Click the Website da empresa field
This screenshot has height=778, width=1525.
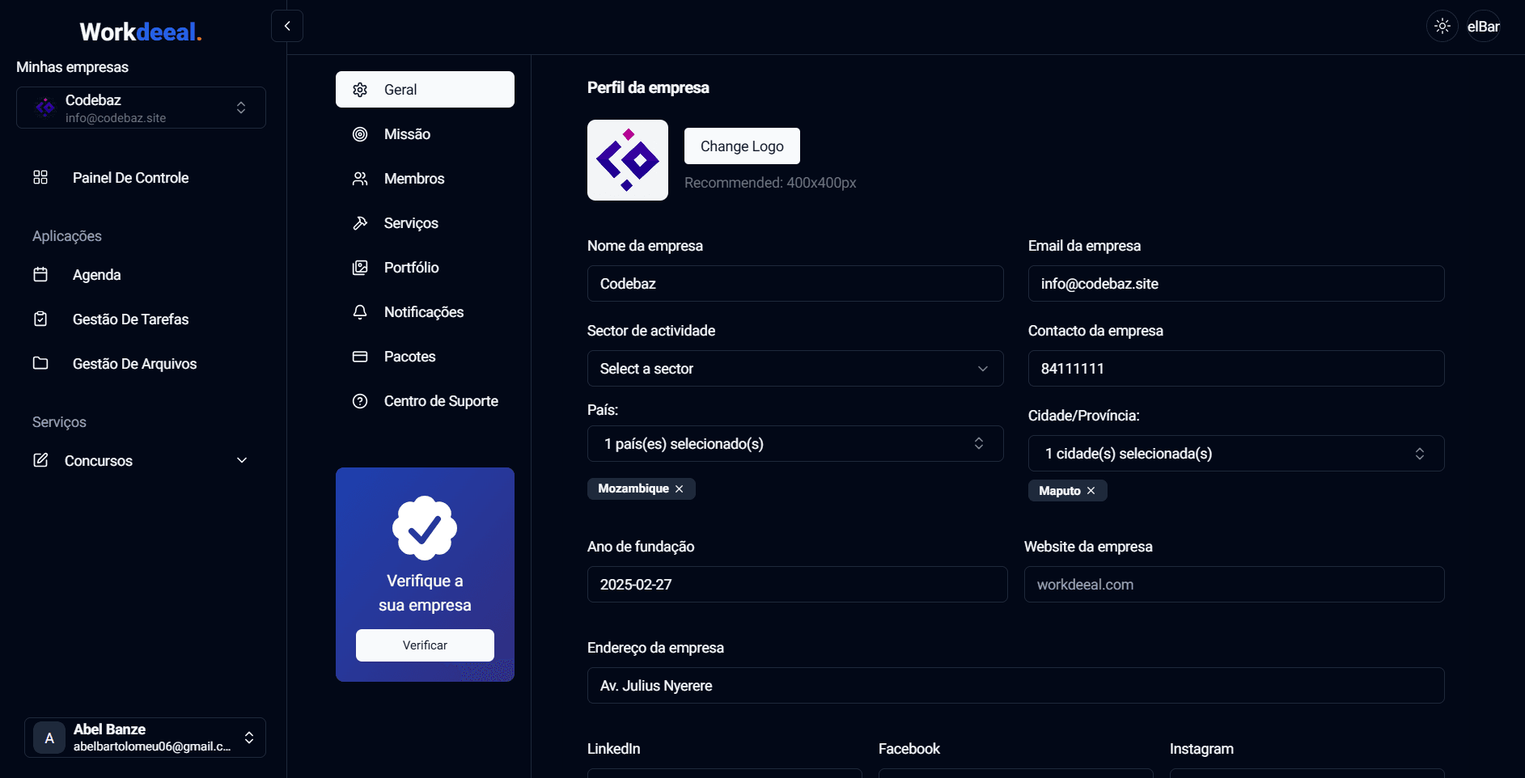1234,585
